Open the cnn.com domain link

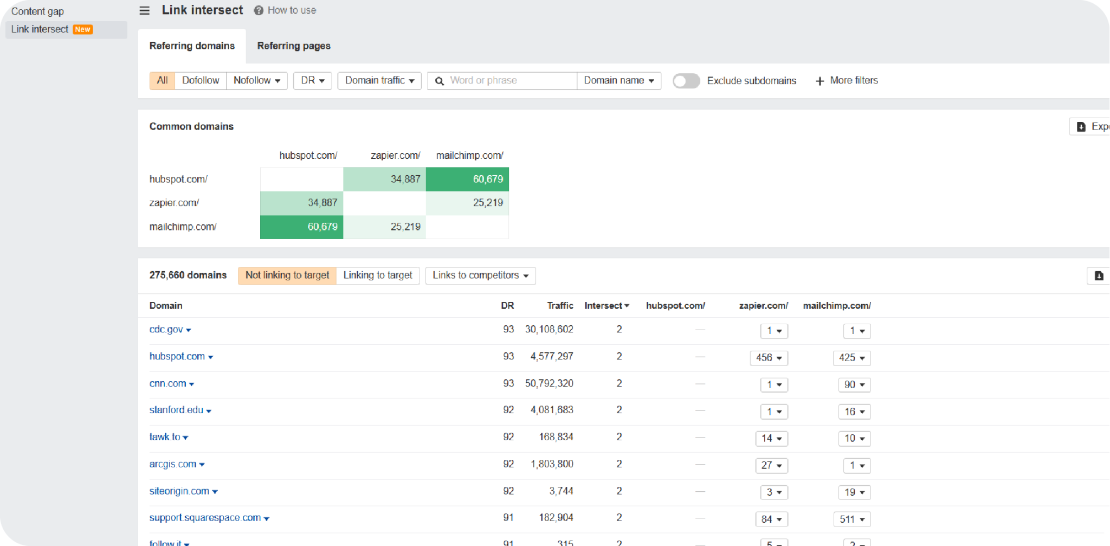pos(167,383)
